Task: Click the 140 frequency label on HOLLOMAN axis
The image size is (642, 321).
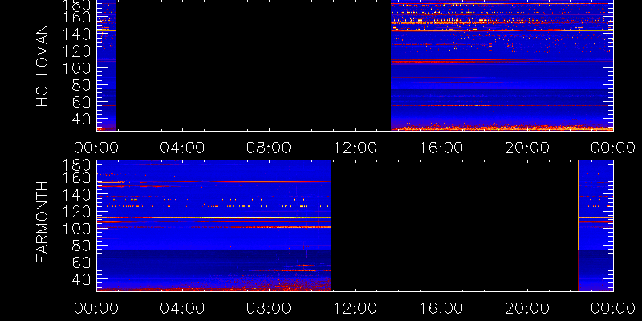Action: coord(77,34)
